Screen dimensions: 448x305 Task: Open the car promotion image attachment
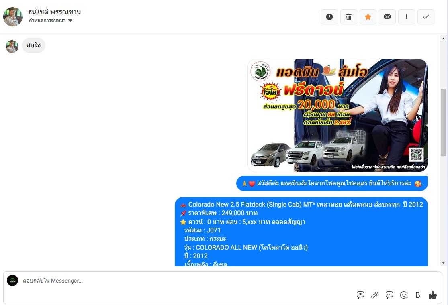click(338, 116)
